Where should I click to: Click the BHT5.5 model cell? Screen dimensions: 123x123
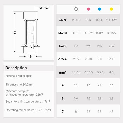click(x=111, y=33)
